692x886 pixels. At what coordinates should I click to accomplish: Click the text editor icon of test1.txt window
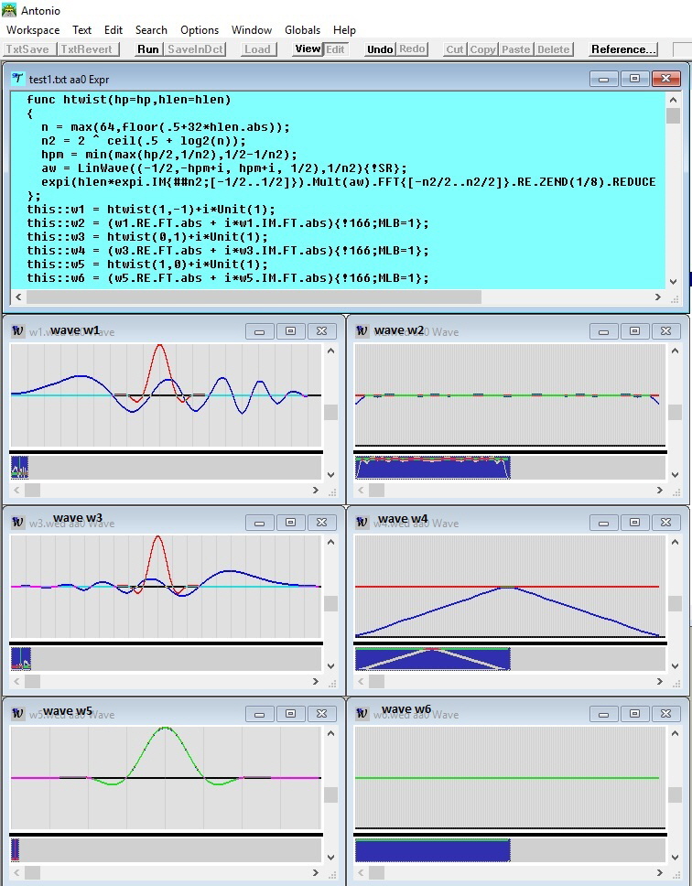coord(17,79)
